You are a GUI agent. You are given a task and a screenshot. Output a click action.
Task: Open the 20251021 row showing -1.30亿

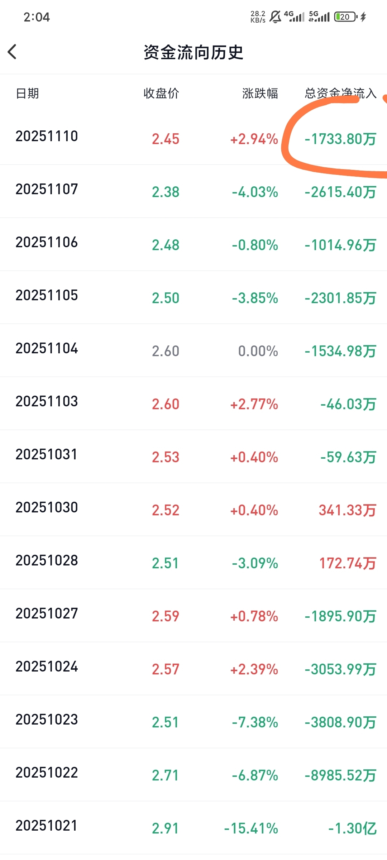(x=193, y=828)
